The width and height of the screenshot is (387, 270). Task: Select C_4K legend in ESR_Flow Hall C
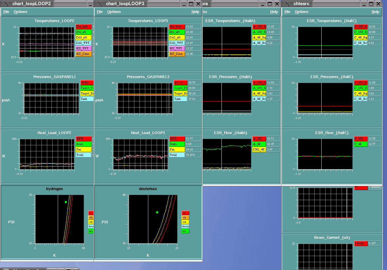[x=361, y=144]
